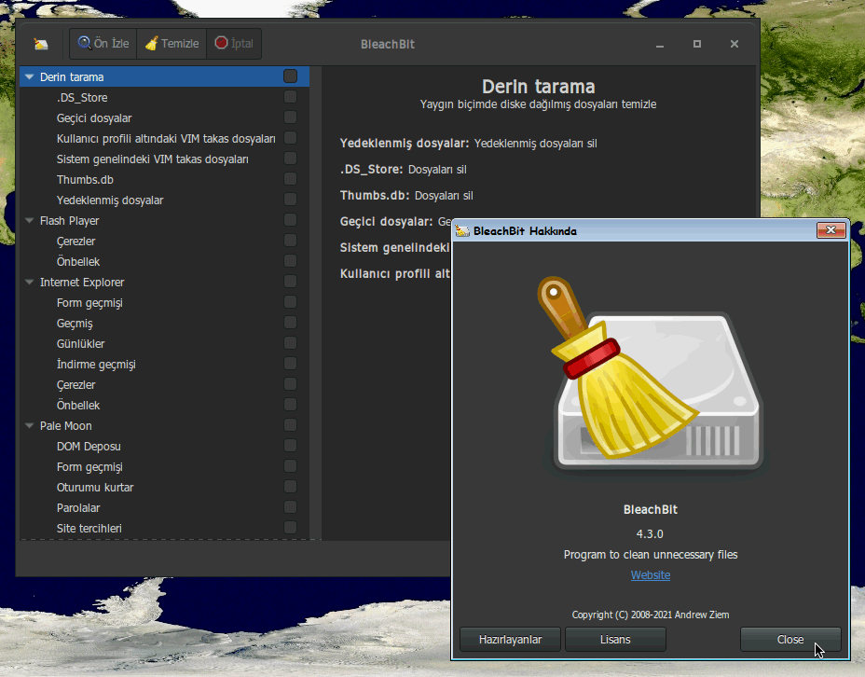Enable the Internet Explorer group checkbox
The width and height of the screenshot is (865, 677).
coord(290,282)
